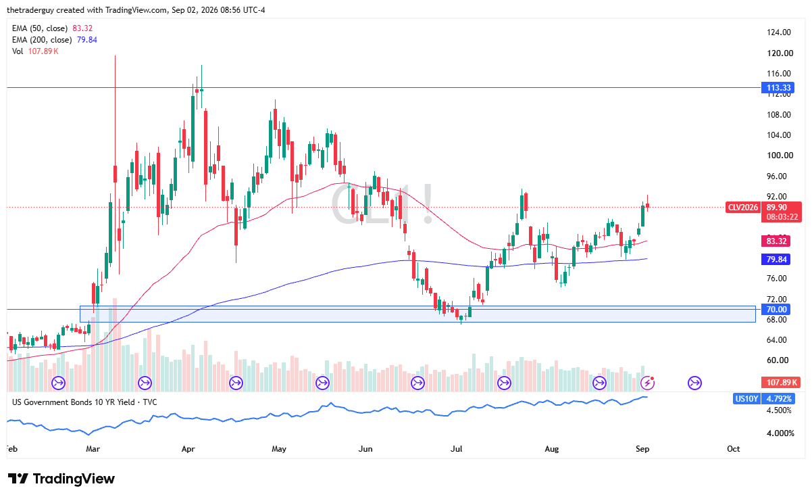Click the Vol 107.89K indicator legend

[x=35, y=51]
